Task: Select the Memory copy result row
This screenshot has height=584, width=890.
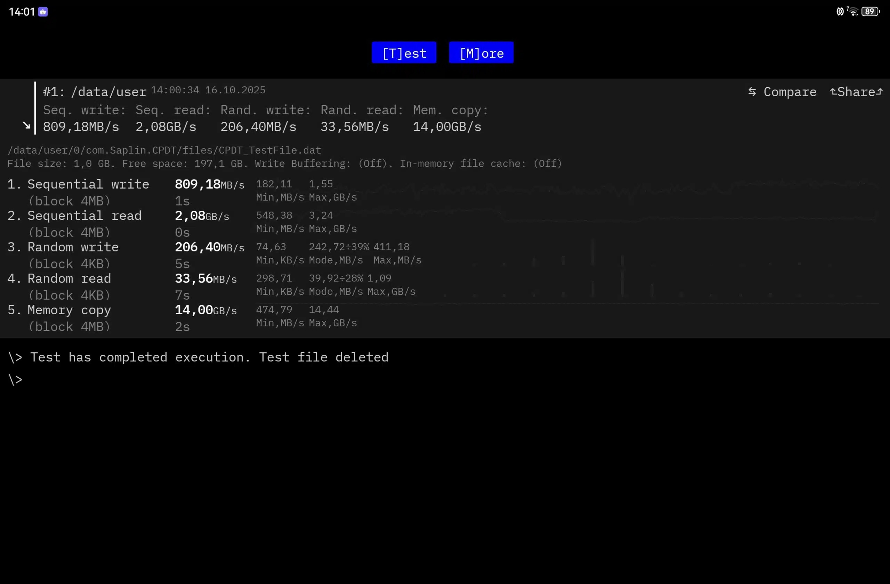Action: (69, 310)
